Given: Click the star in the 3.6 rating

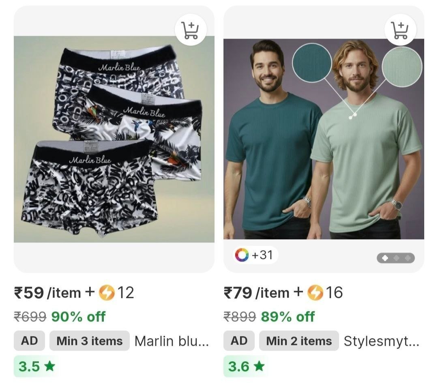Looking at the screenshot, I should (259, 366).
